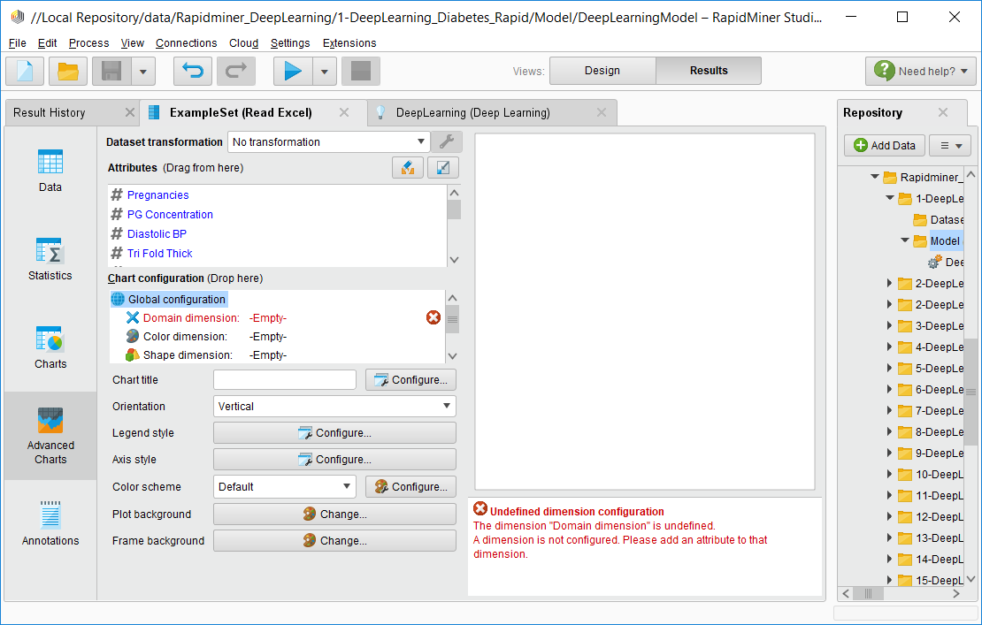Open the Statistics view
The height and width of the screenshot is (625, 982).
coord(50,258)
